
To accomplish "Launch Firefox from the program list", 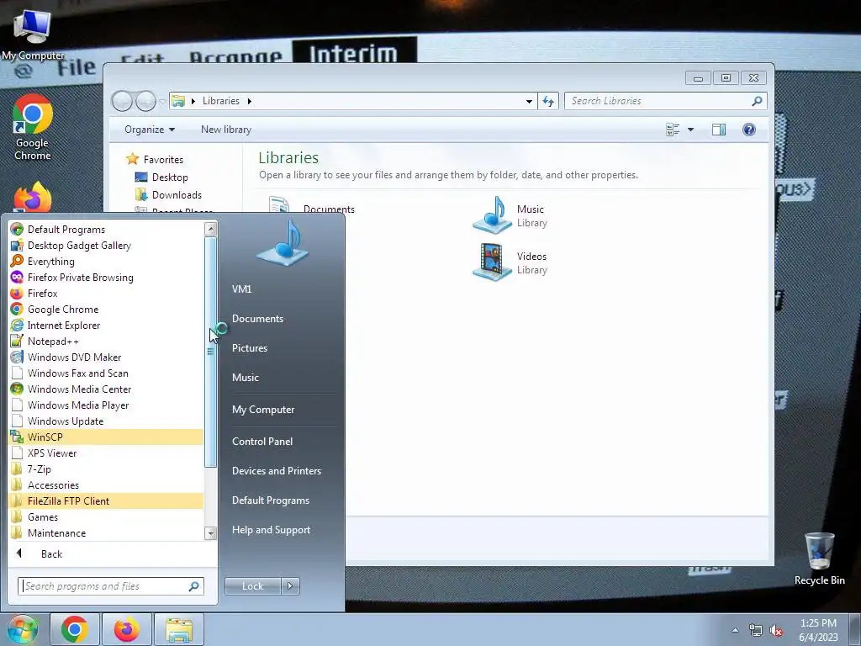I will click(106, 293).
